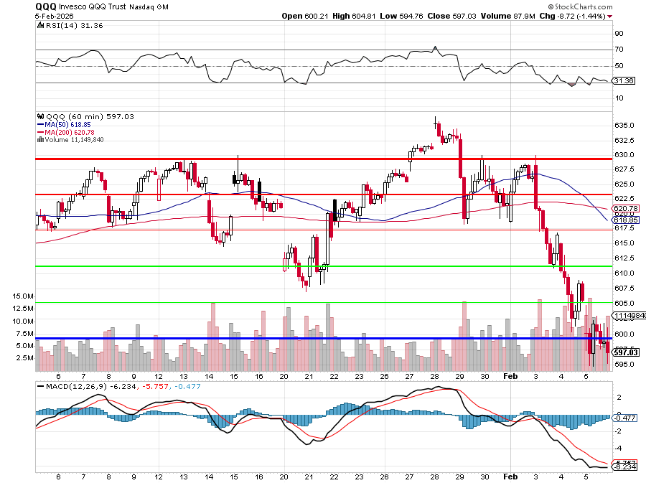646x483 pixels.
Task: Click the 597.03 red price tag
Action: tap(622, 352)
